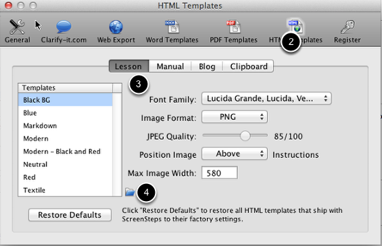Open the HTML Templates pane
Image resolution: width=382 pixels, height=246 pixels.
click(x=295, y=31)
